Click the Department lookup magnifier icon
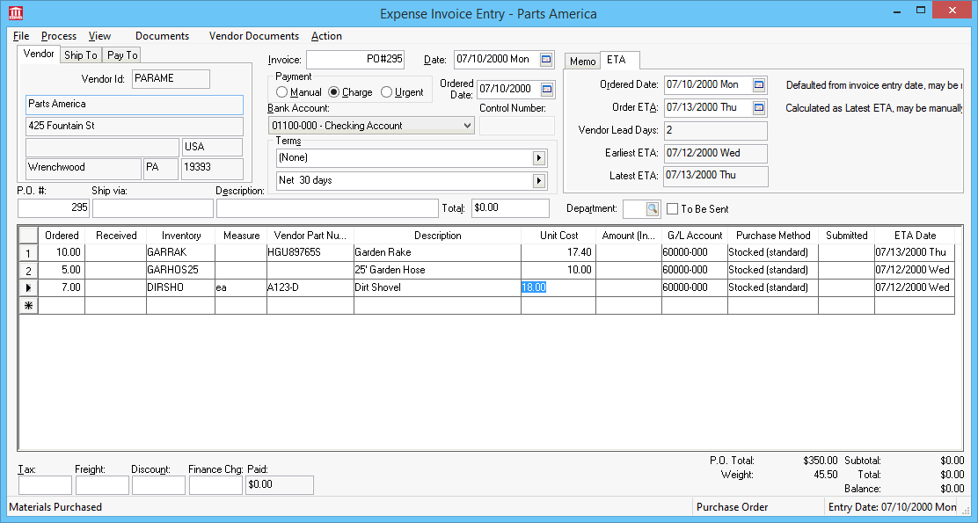Screen dimensions: 978x523 pos(652,209)
